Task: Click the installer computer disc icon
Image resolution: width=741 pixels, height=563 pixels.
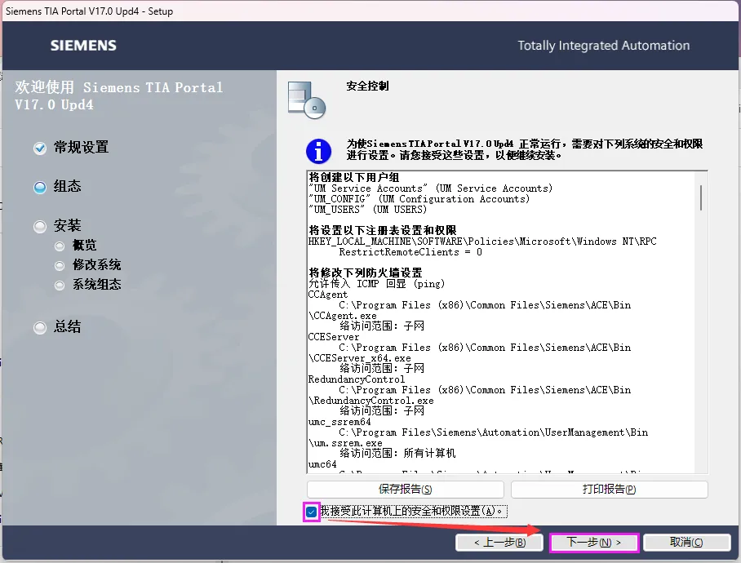Action: coord(307,100)
